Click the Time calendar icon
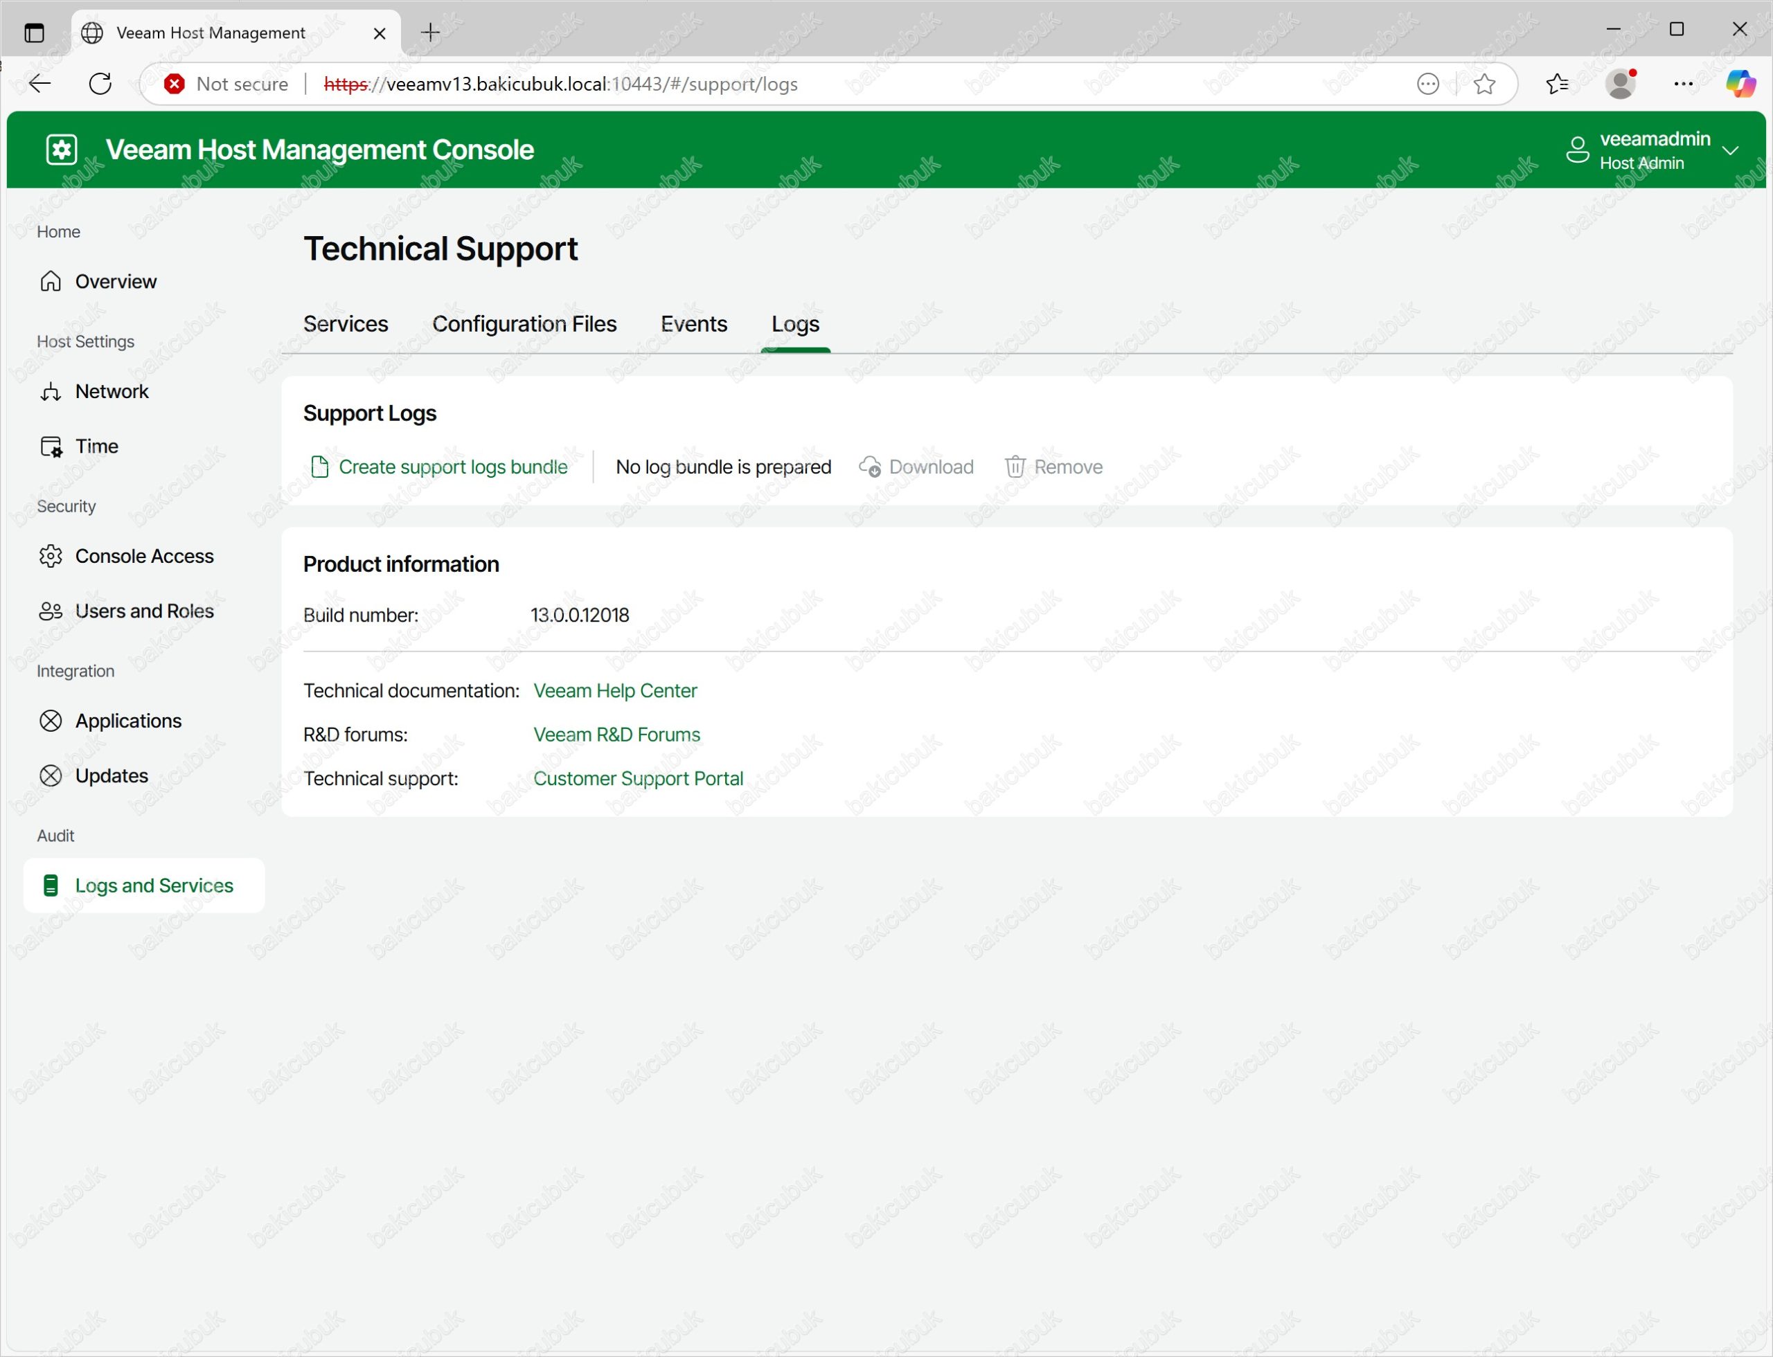Screen dimensions: 1773x1357 [51, 447]
